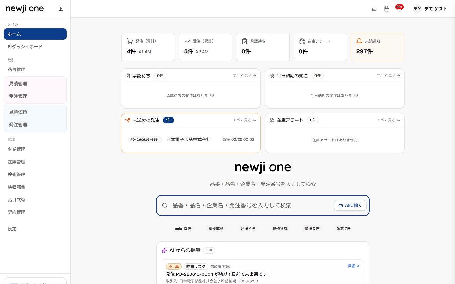Open 発注管理 in the sidebar
The width and height of the screenshot is (455, 284).
pos(35,125)
